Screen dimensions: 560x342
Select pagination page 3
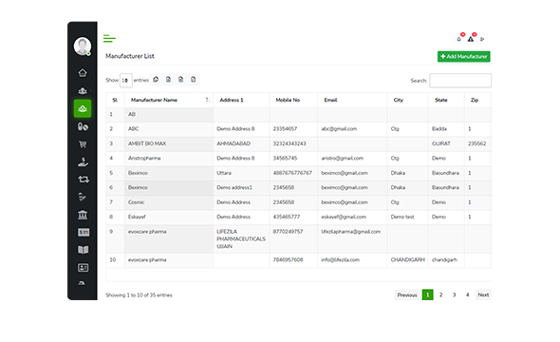(x=454, y=294)
